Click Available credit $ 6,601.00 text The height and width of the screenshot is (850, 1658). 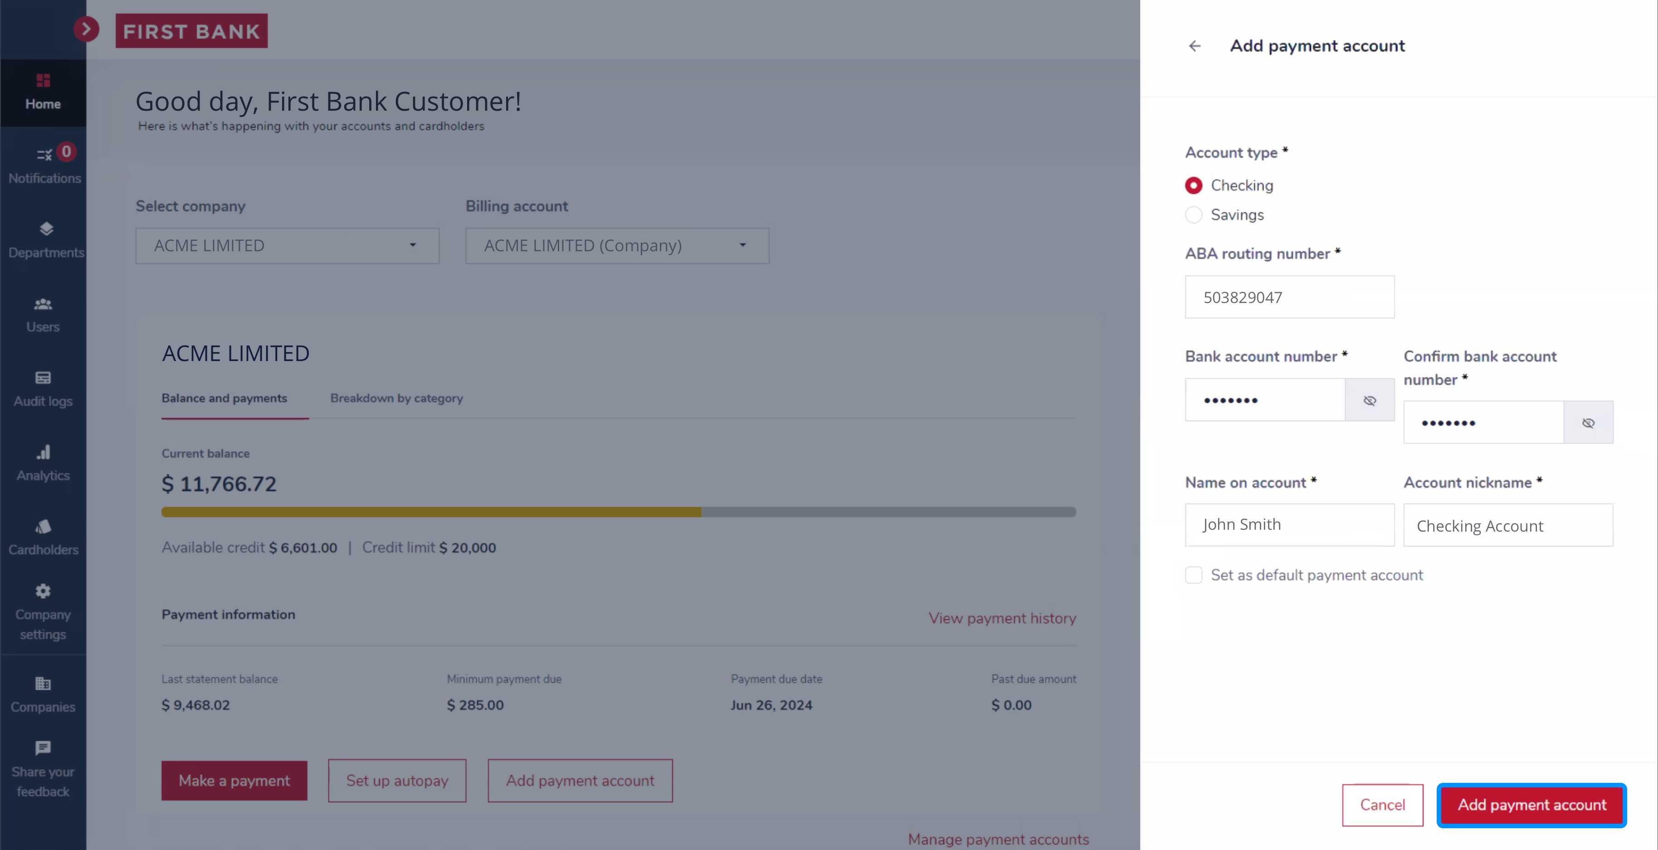pos(249,547)
